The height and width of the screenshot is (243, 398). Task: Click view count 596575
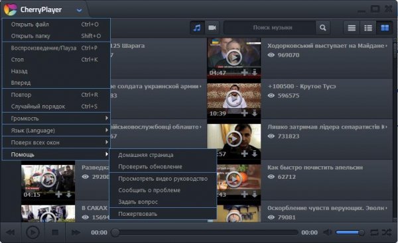(x=289, y=95)
